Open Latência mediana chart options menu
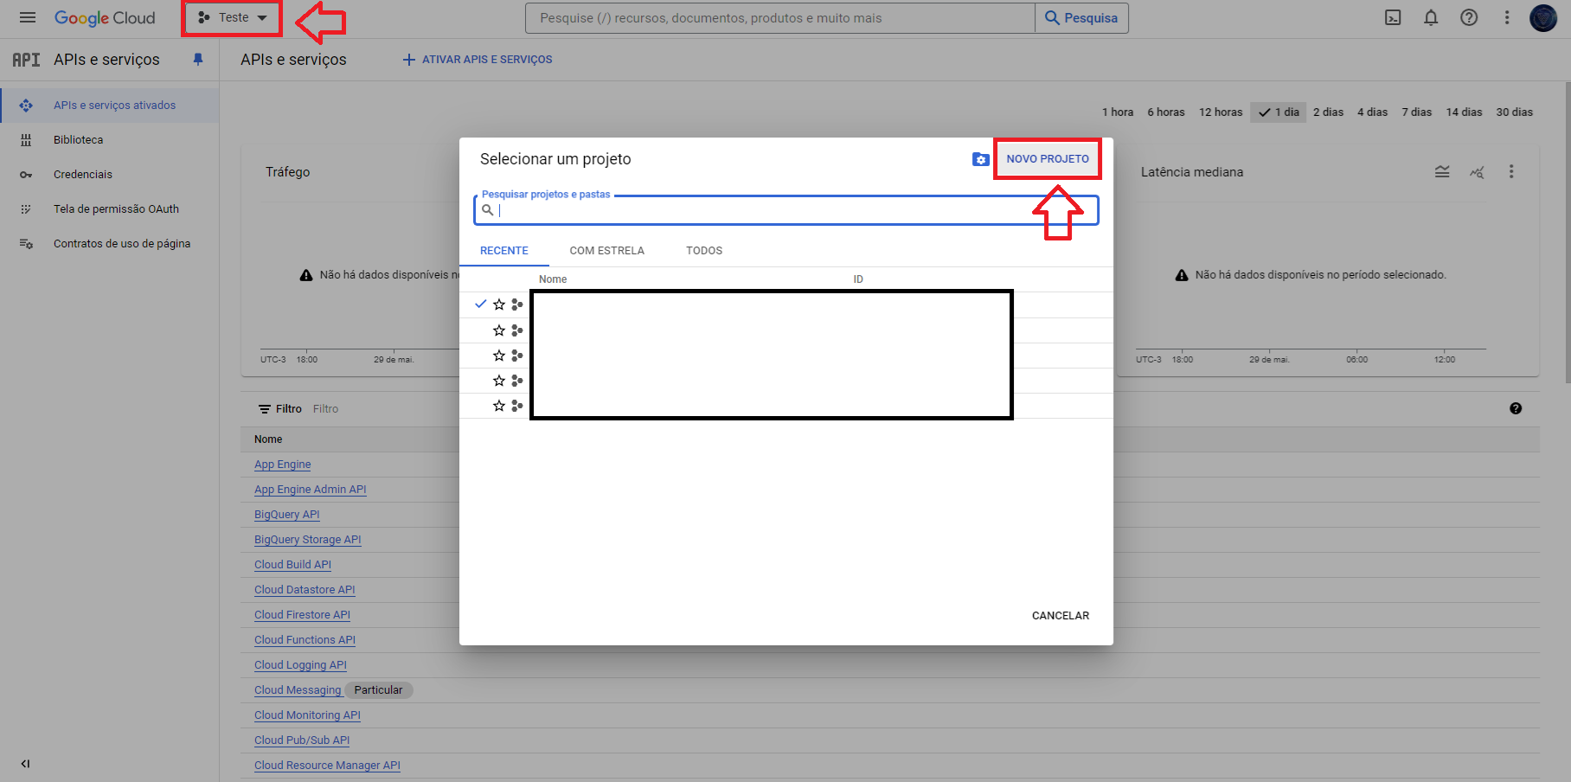Screen dimensions: 1571x782 pyautogui.click(x=1511, y=172)
